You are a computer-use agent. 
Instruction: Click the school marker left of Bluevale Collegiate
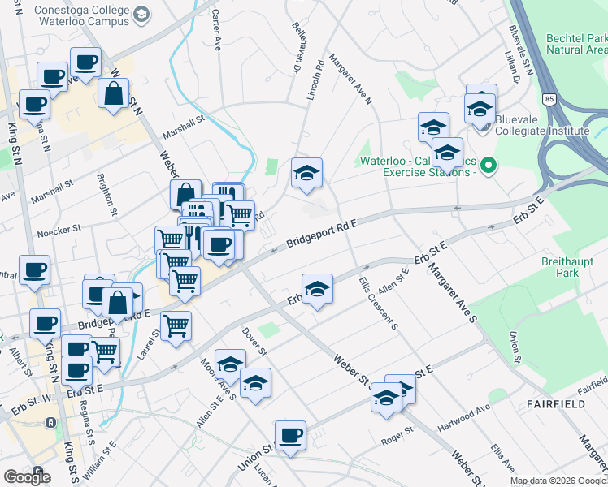point(433,130)
